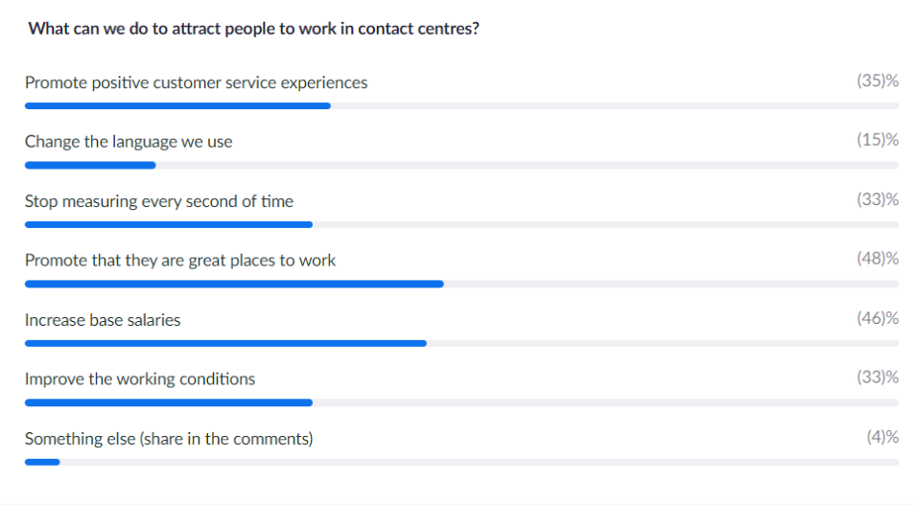The height and width of the screenshot is (505, 915).
Task: Select 'Increase base salaries' option label
Action: pos(102,320)
